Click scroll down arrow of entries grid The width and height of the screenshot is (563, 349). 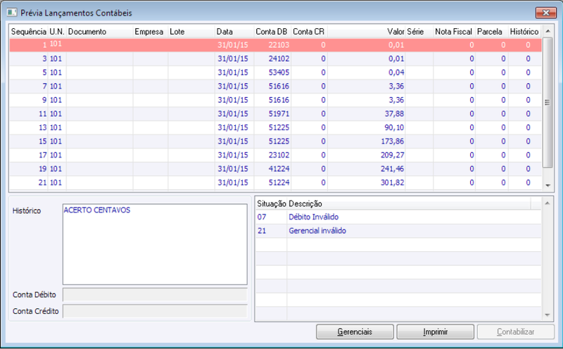(x=548, y=186)
